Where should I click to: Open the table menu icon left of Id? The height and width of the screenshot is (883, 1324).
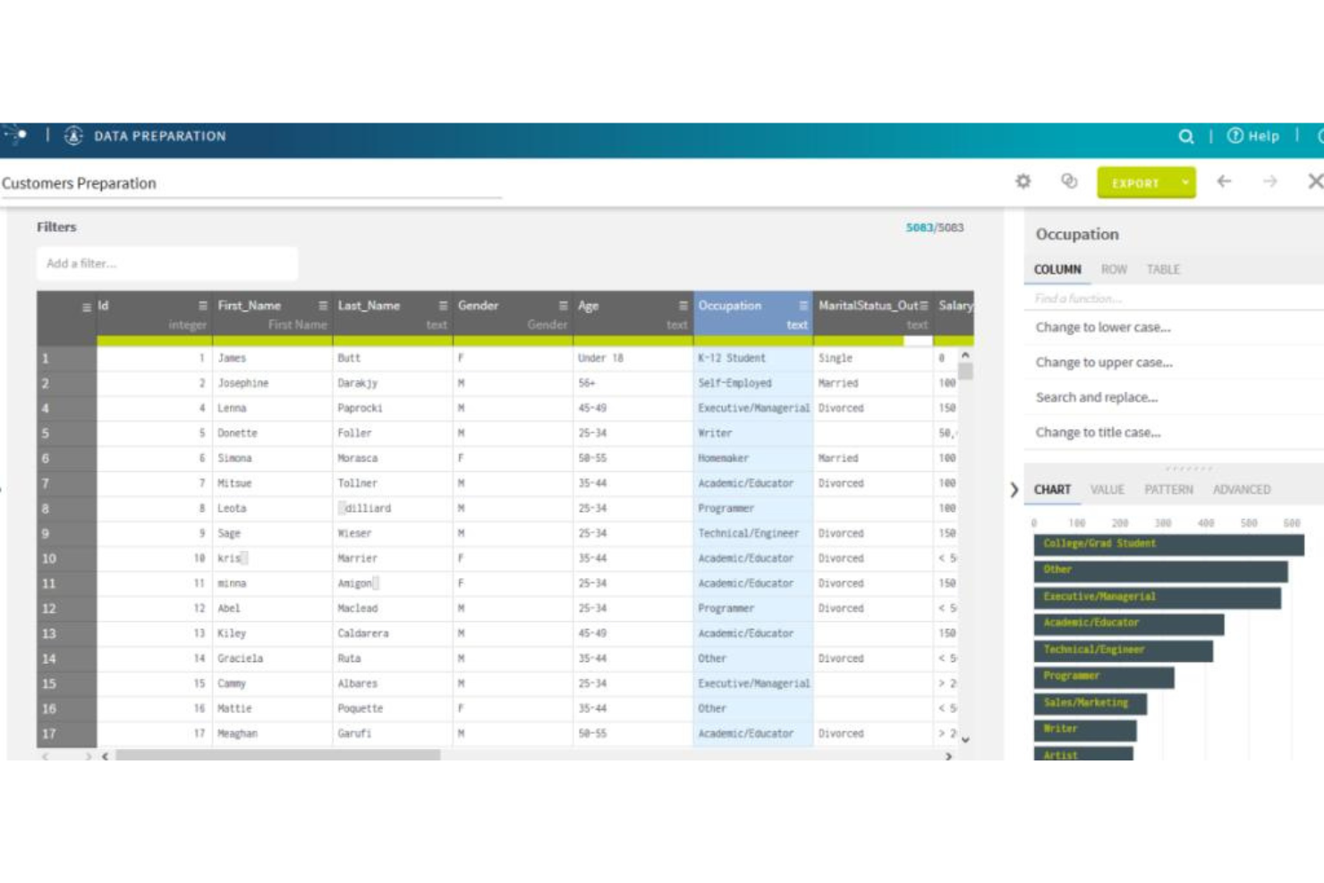(87, 307)
